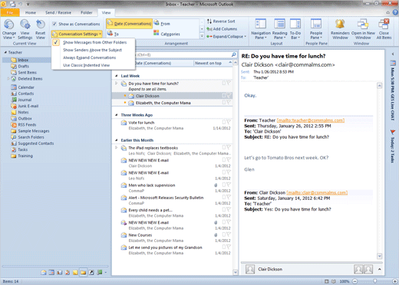The image size is (399, 285).
Task: Click the Mail shortcut at navigation bottom
Action: (44, 273)
